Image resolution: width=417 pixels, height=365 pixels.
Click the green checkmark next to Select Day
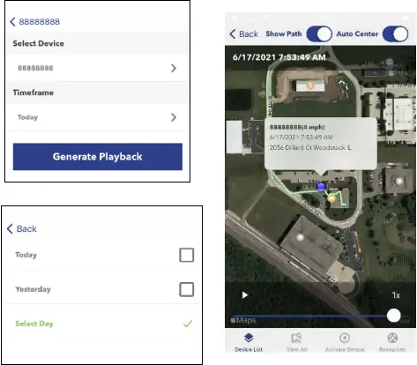(188, 324)
